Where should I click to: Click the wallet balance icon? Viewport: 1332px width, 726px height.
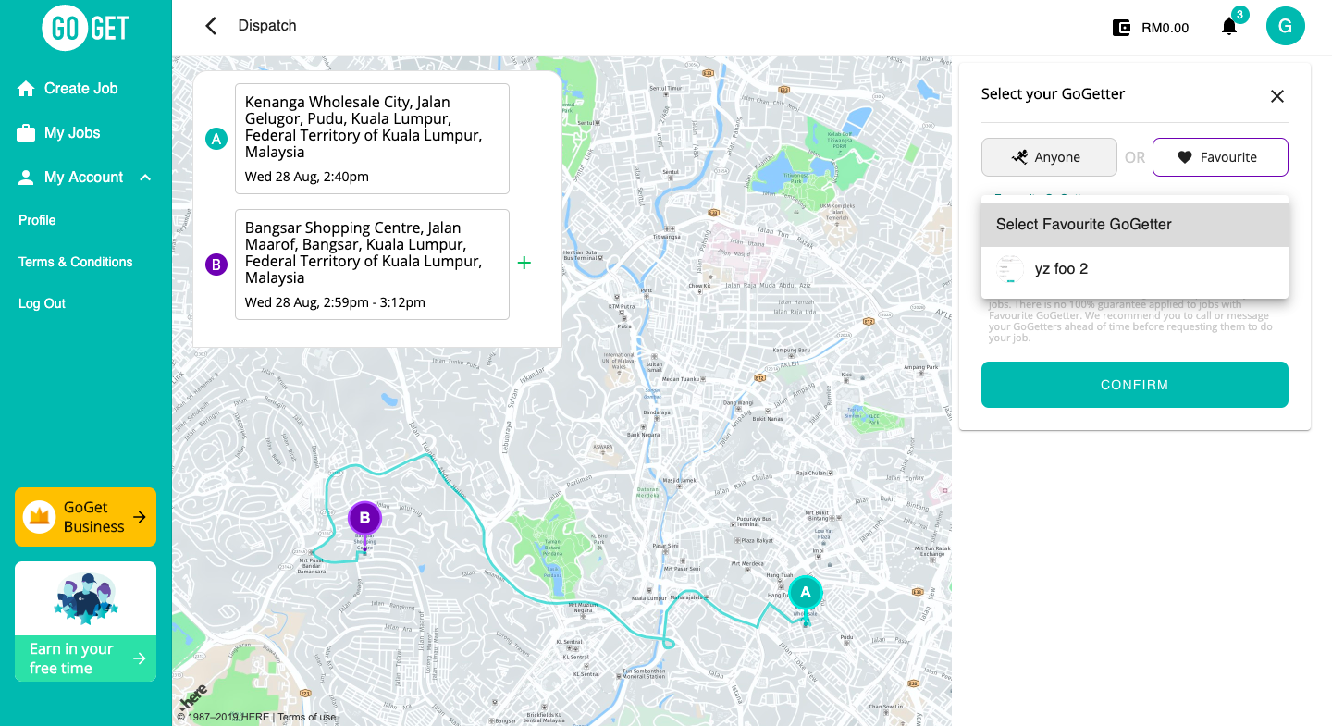pyautogui.click(x=1121, y=28)
